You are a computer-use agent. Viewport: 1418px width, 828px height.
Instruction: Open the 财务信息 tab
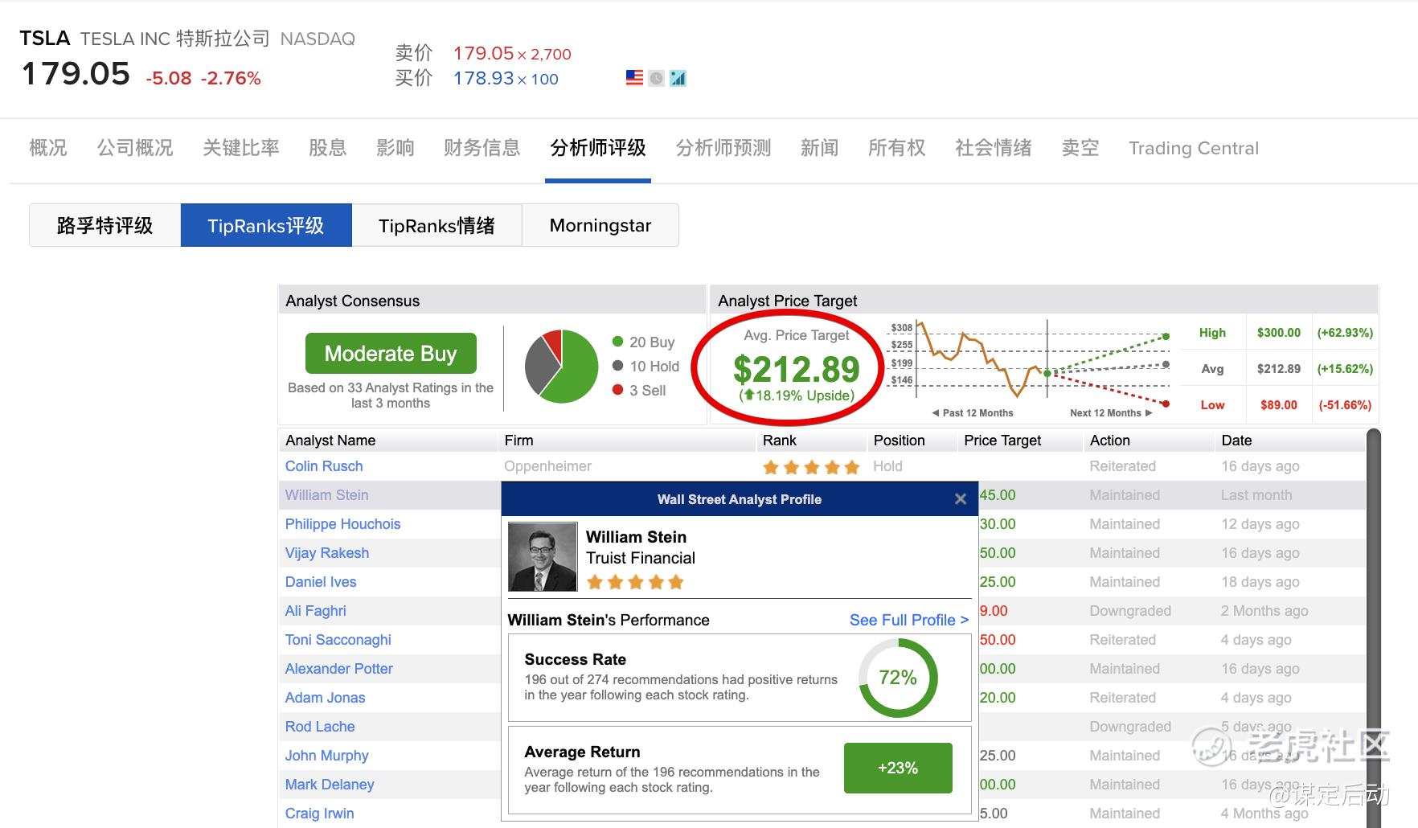pyautogui.click(x=482, y=148)
